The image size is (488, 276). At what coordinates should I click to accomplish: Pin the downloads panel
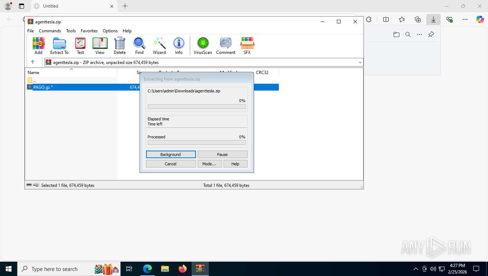(431, 34)
